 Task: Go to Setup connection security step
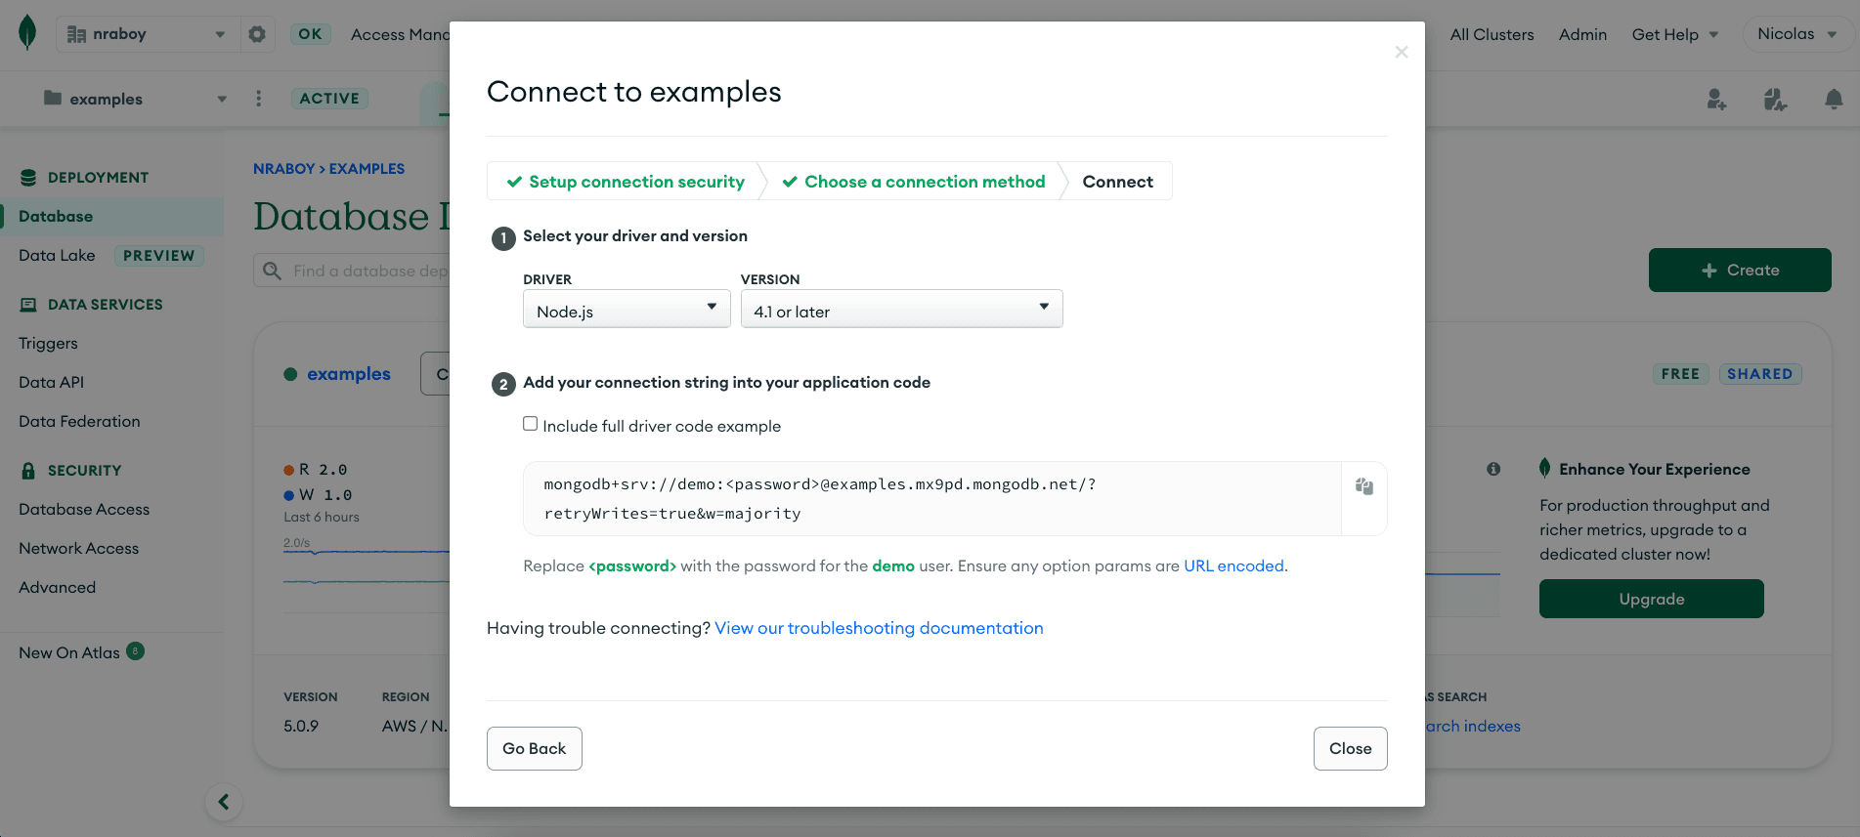click(626, 182)
